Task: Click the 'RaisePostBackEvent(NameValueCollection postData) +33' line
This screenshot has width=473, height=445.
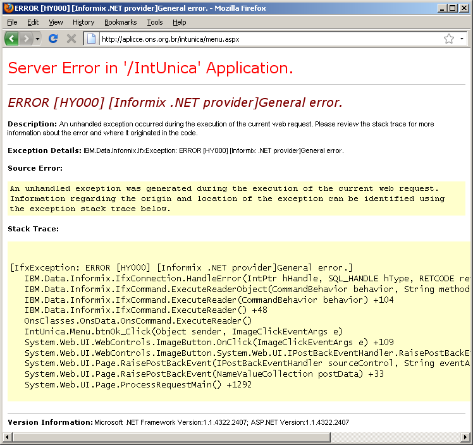Action: 204,374
